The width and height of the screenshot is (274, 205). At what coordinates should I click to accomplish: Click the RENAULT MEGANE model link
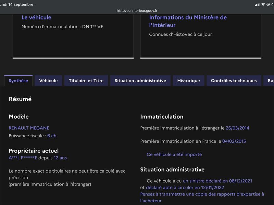[x=29, y=128]
